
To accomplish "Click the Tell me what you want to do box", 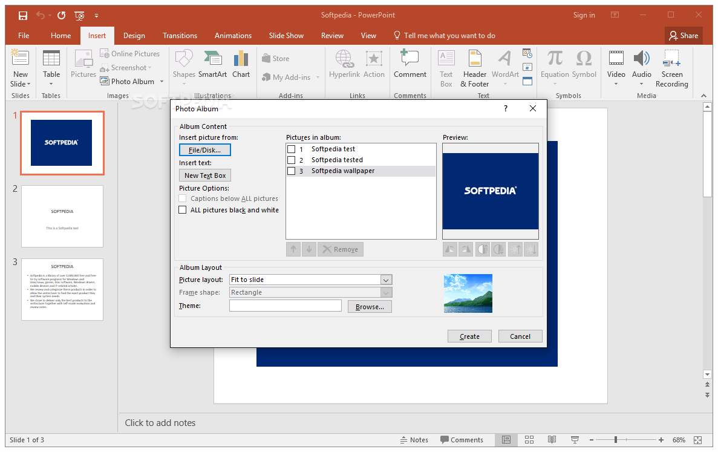I will pyautogui.click(x=444, y=36).
